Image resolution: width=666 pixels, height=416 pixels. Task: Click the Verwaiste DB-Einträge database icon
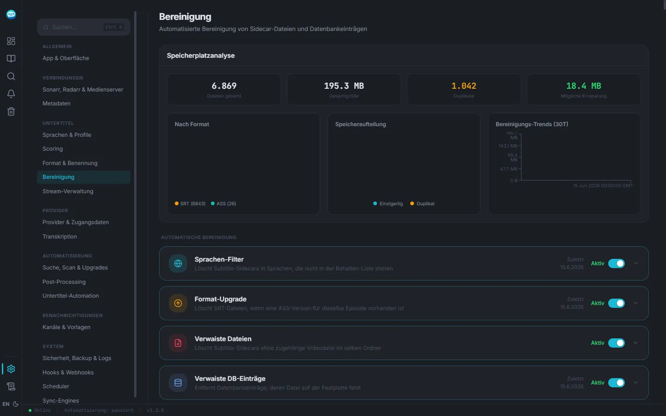[x=178, y=383]
